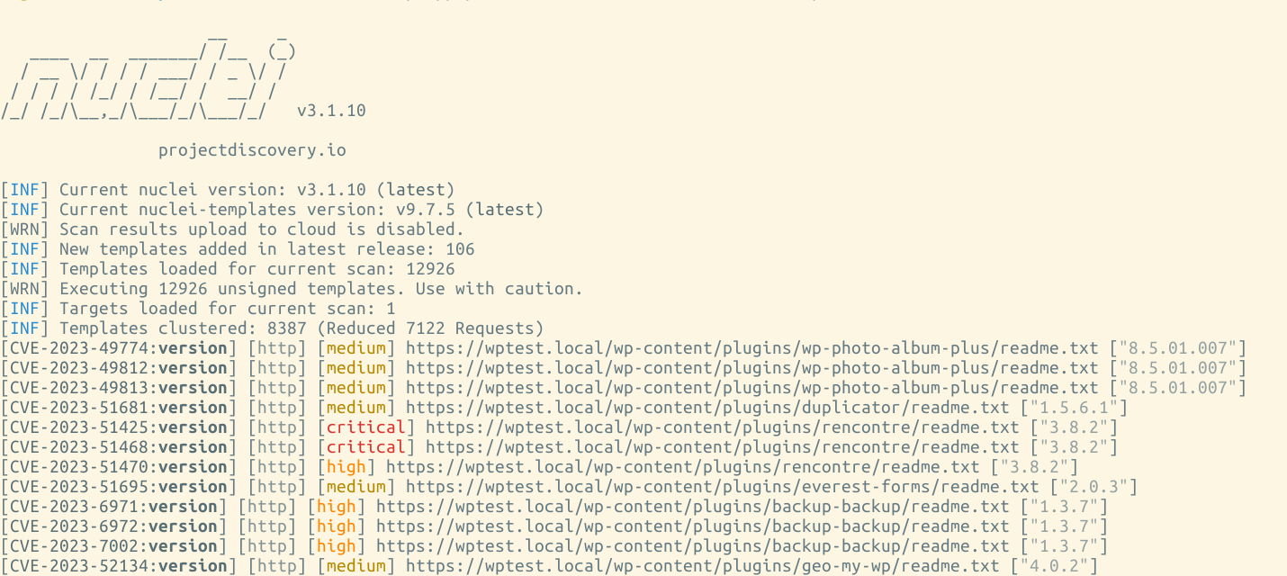The image size is (1287, 576).
Task: Click the high severity tag on CVE-2023-51470 line
Action: 346,467
